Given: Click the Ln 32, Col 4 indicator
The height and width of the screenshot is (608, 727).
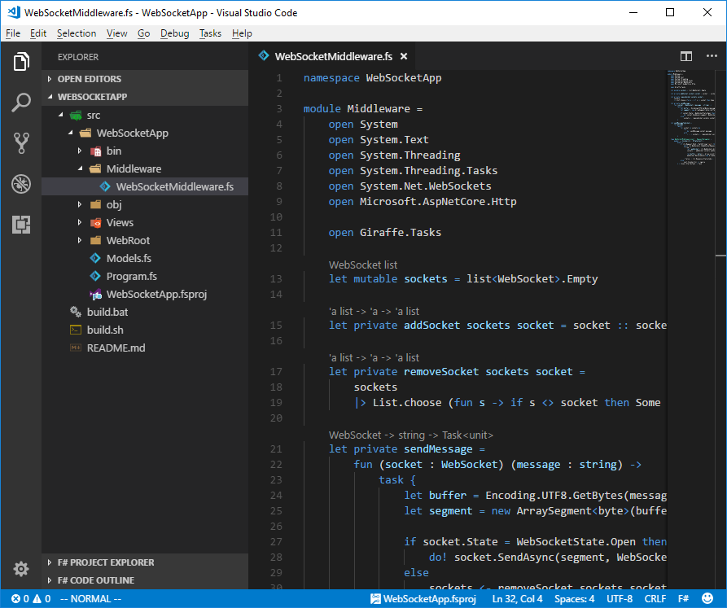Looking at the screenshot, I should [517, 598].
